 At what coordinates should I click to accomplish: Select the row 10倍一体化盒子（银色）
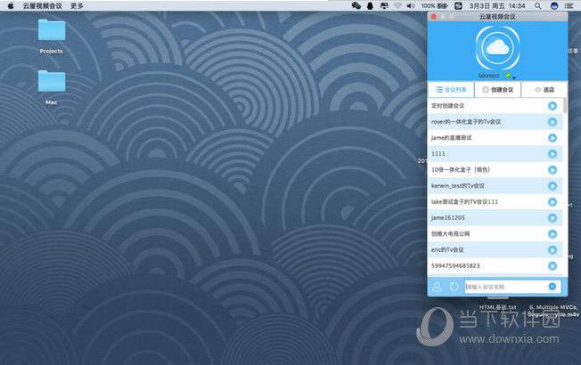point(495,169)
